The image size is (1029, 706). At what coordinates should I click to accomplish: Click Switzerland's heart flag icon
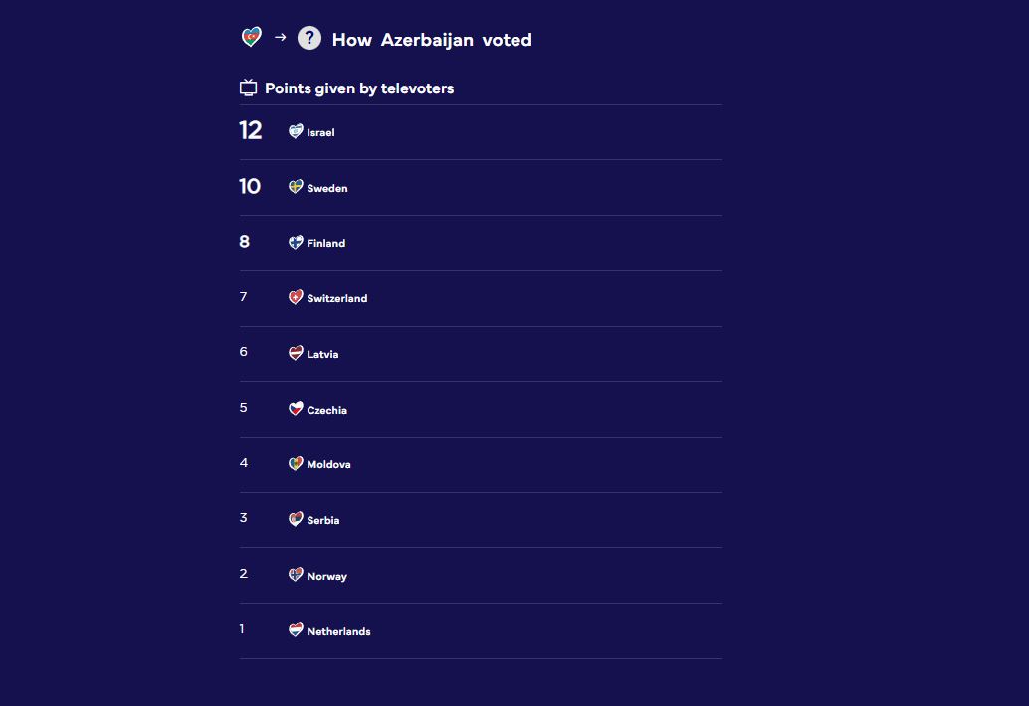(x=296, y=297)
